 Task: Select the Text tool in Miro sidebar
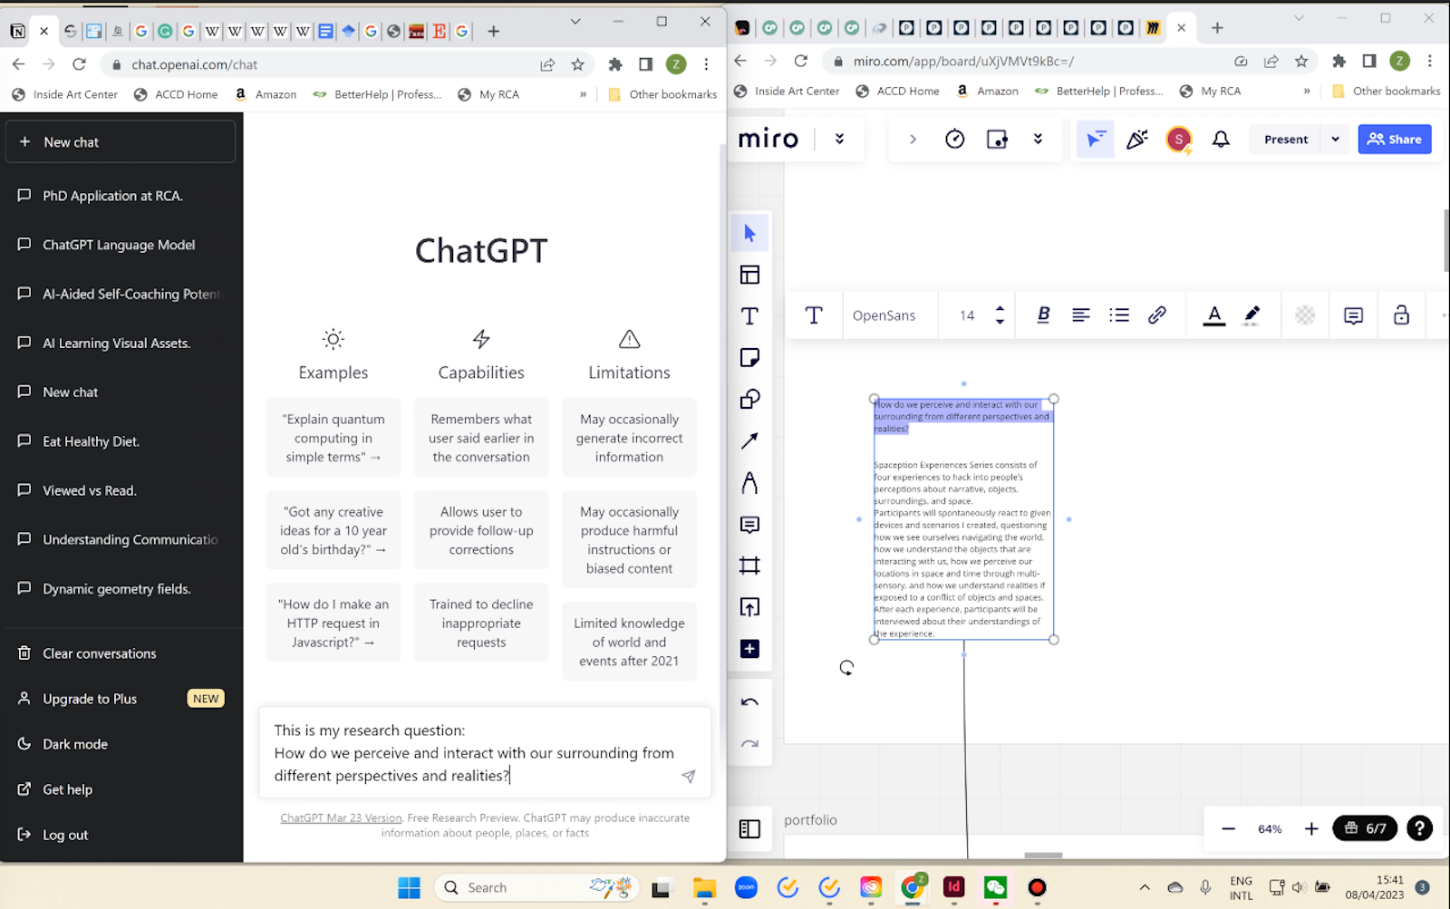(x=749, y=316)
